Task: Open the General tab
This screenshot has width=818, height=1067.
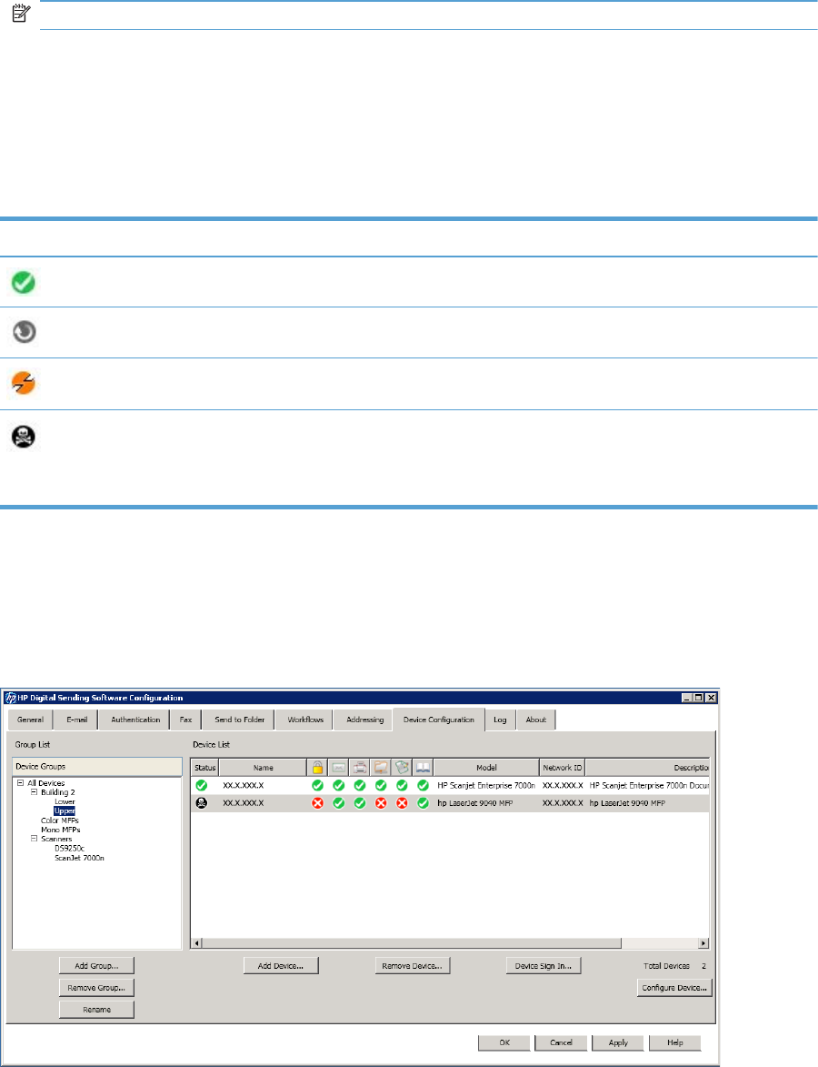Action: point(30,720)
